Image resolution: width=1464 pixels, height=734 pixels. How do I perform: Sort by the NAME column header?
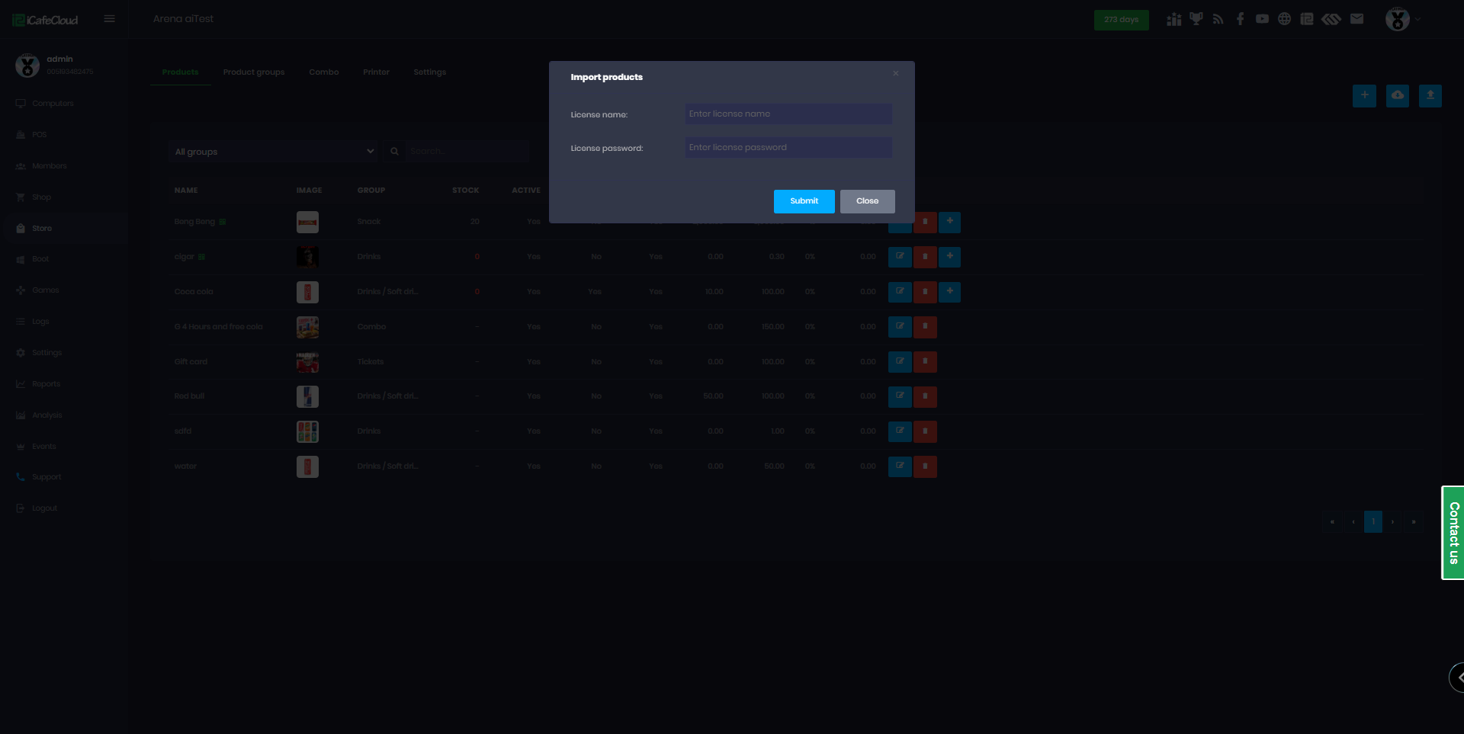click(186, 191)
